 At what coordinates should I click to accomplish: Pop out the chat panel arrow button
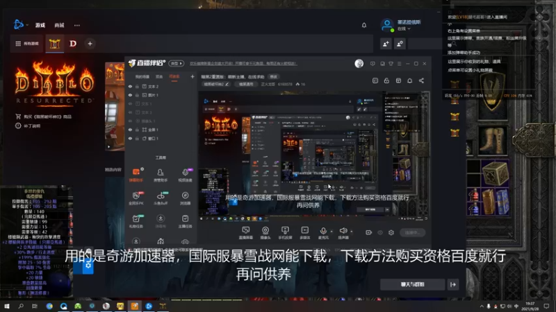pos(453,284)
